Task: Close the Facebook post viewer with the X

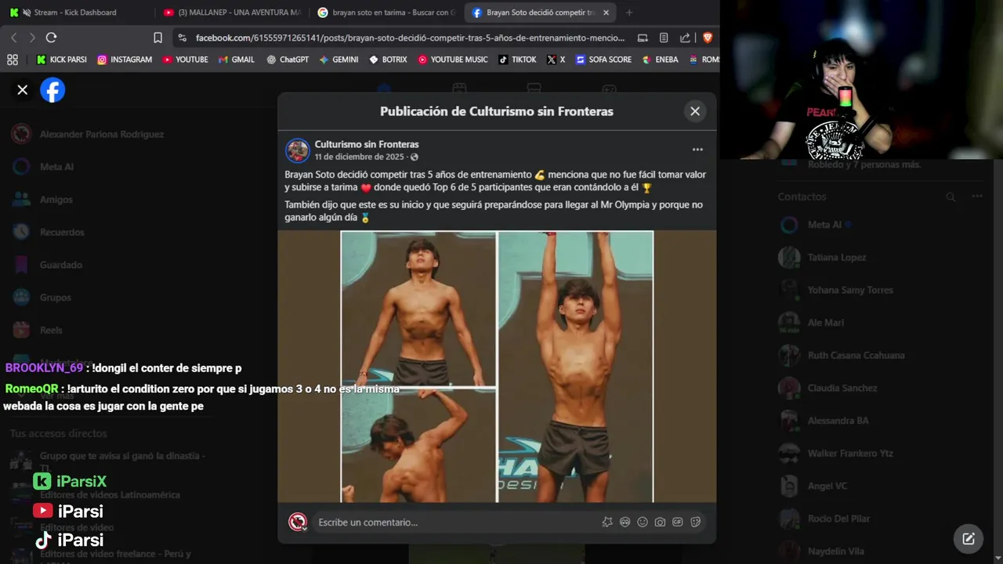Action: coord(23,90)
